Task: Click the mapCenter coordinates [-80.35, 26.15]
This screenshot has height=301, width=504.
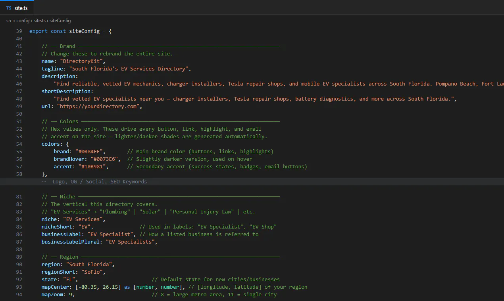Action: click(98, 287)
